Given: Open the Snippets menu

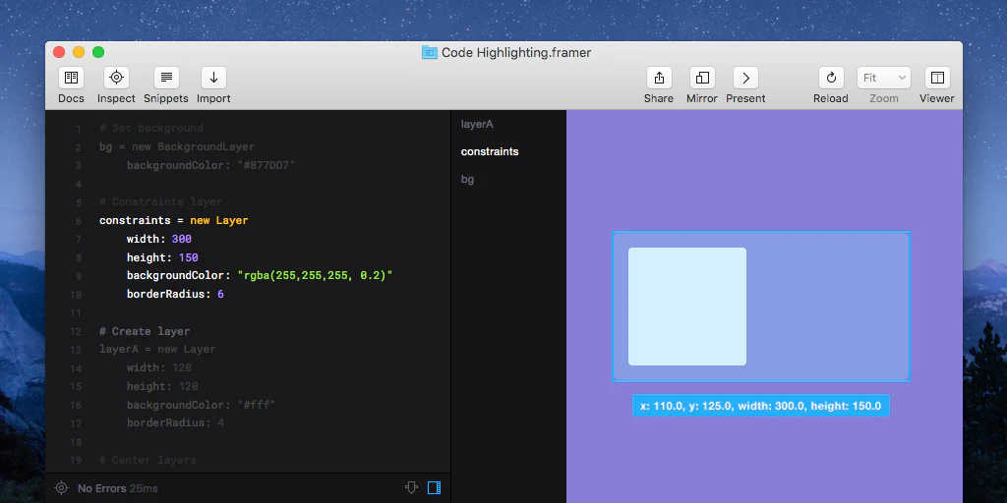Looking at the screenshot, I should point(166,79).
